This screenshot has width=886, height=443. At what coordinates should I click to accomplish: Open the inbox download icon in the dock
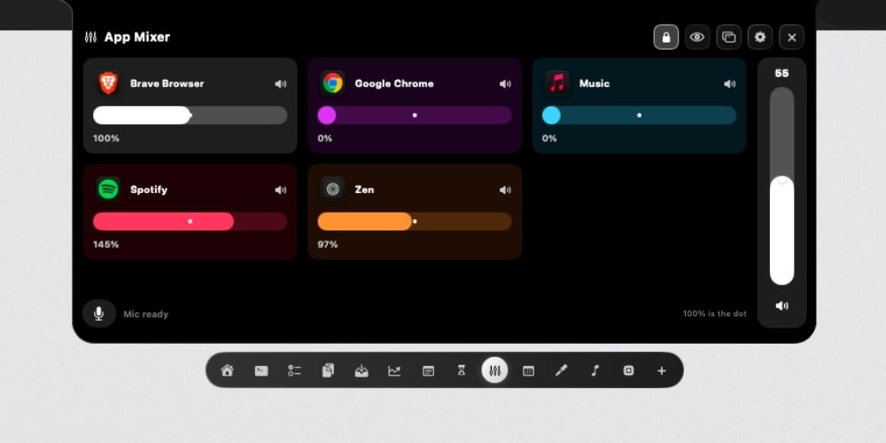point(361,370)
